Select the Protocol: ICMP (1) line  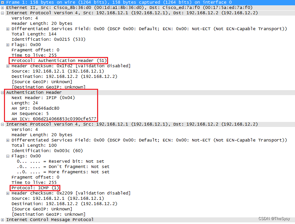tap(35, 188)
